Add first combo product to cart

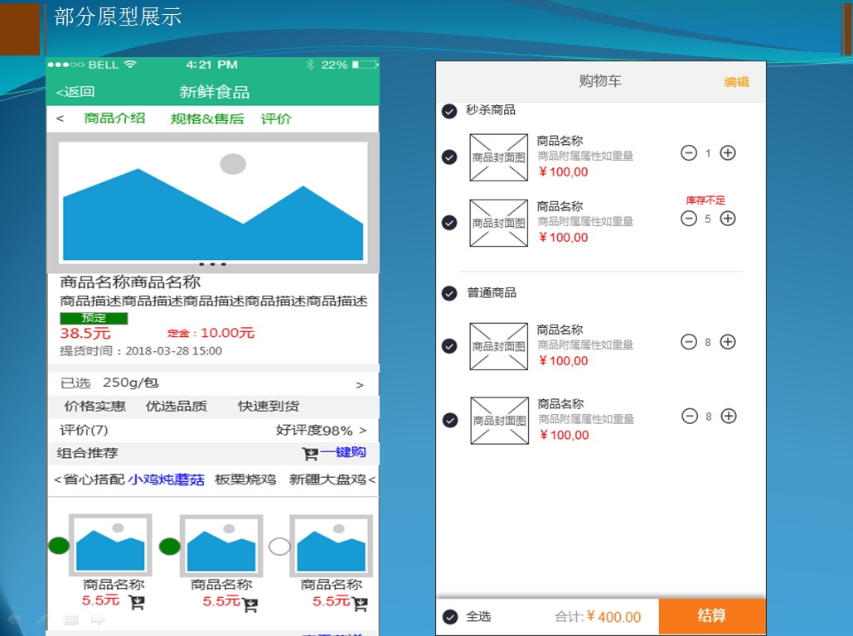coord(137,602)
